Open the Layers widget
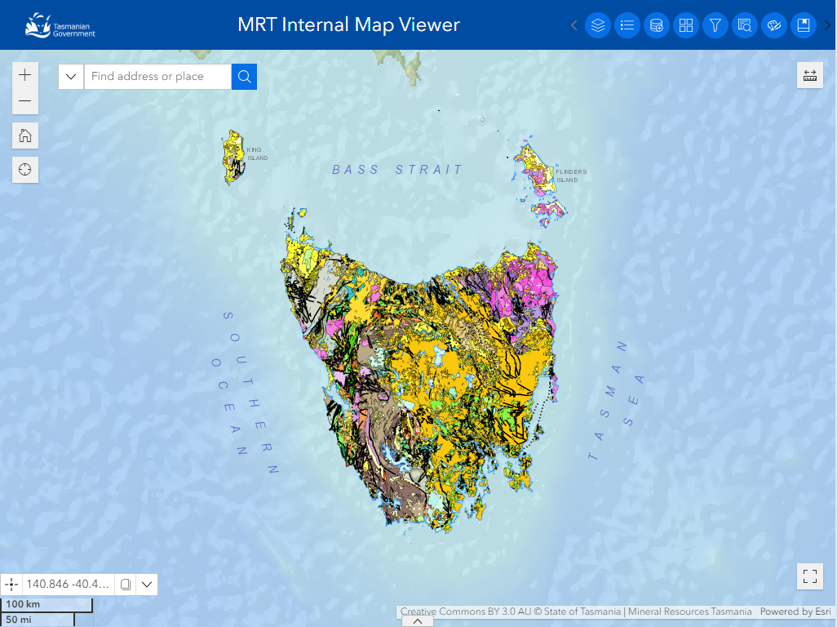The height and width of the screenshot is (627, 837). coord(598,25)
